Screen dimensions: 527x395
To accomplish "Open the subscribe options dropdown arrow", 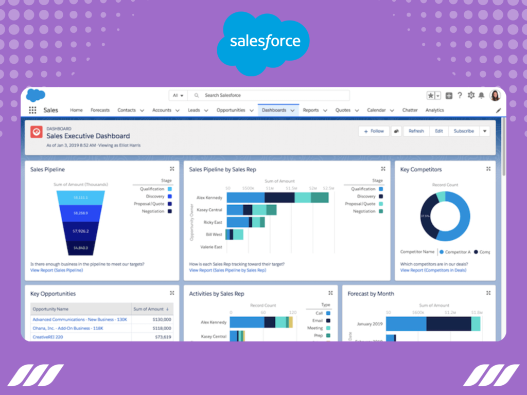I will pos(484,131).
